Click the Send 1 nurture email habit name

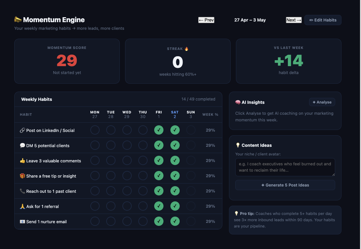coord(47,222)
